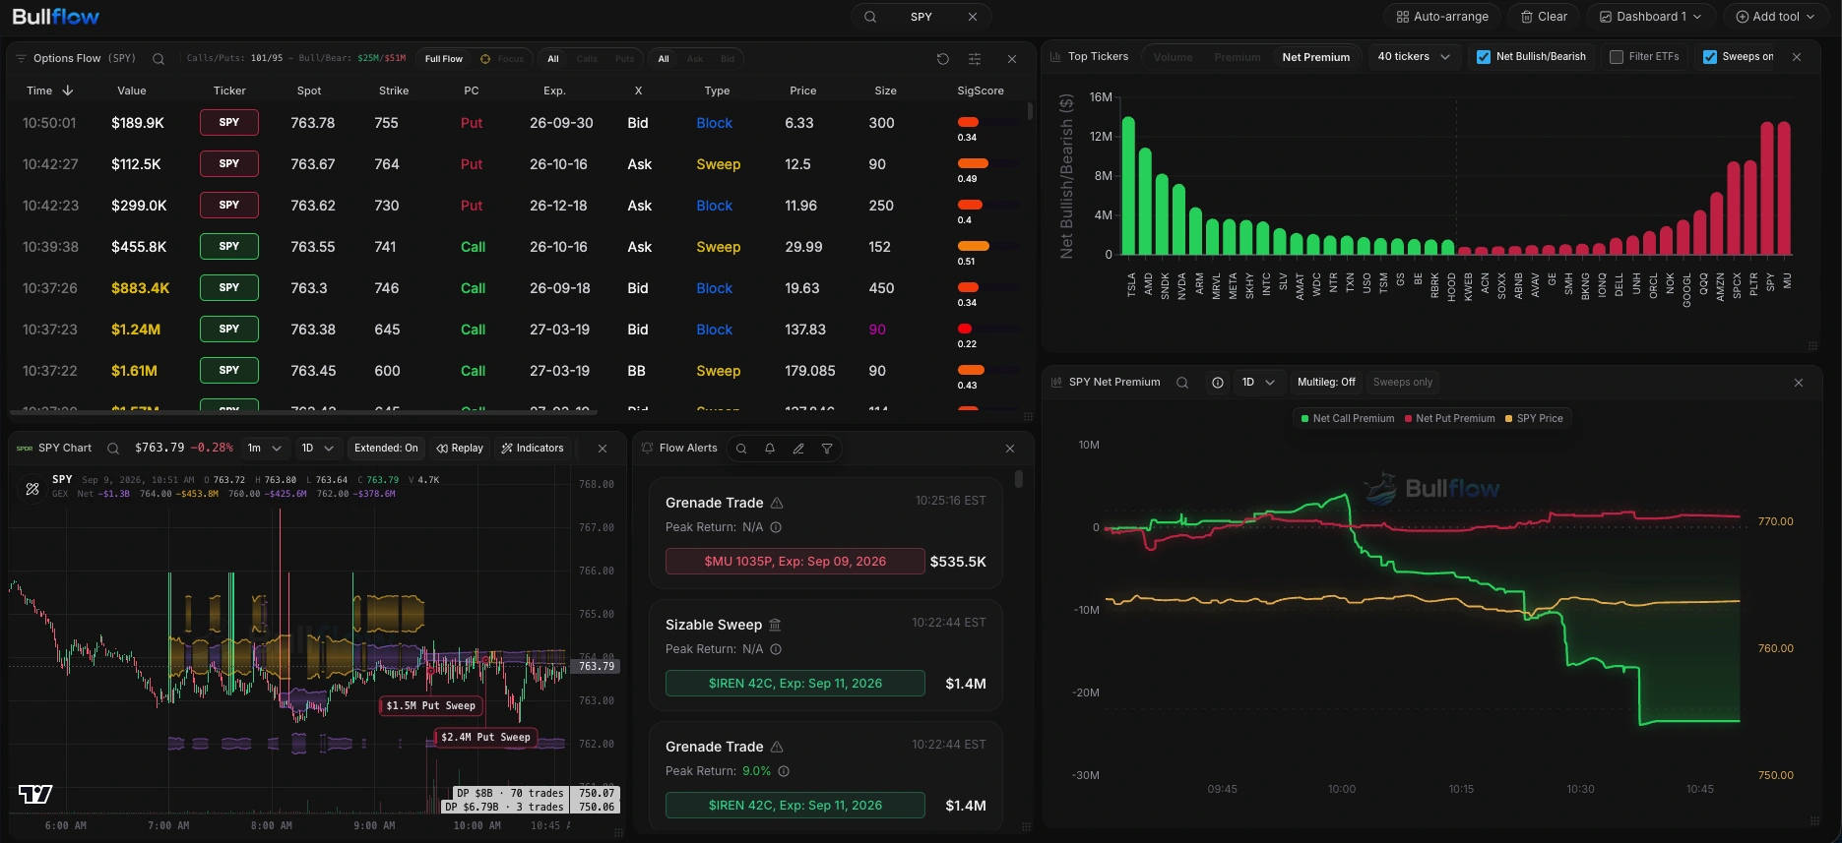1842x843 pixels.
Task: Click the info icon in SPY Net Premium
Action: [1218, 383]
